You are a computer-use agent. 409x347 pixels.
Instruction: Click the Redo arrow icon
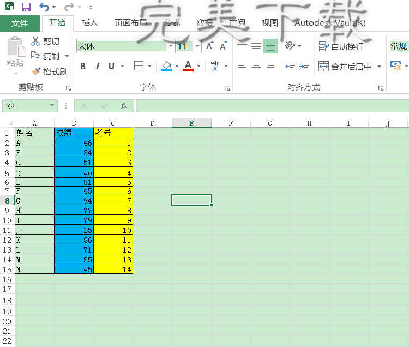click(x=69, y=7)
